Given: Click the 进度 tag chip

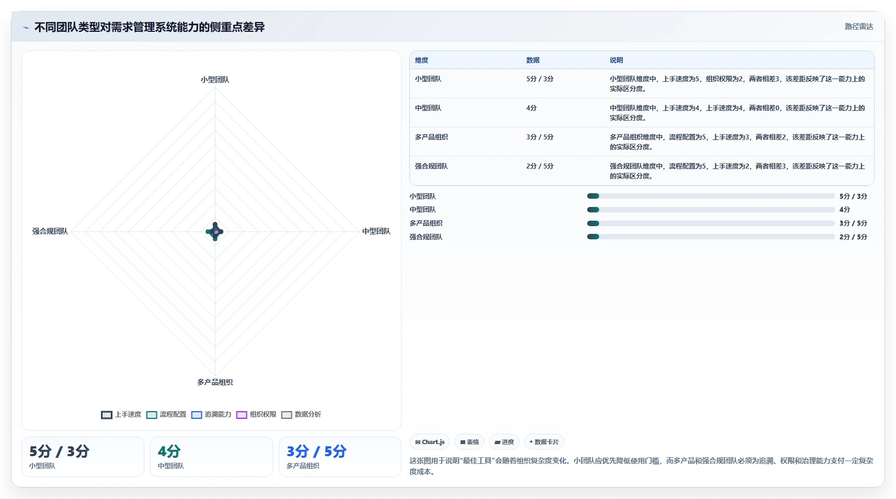Looking at the screenshot, I should tap(504, 442).
